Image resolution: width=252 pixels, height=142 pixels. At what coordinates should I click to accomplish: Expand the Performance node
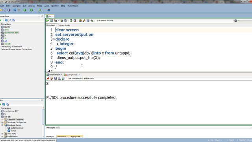(x=2, y=136)
